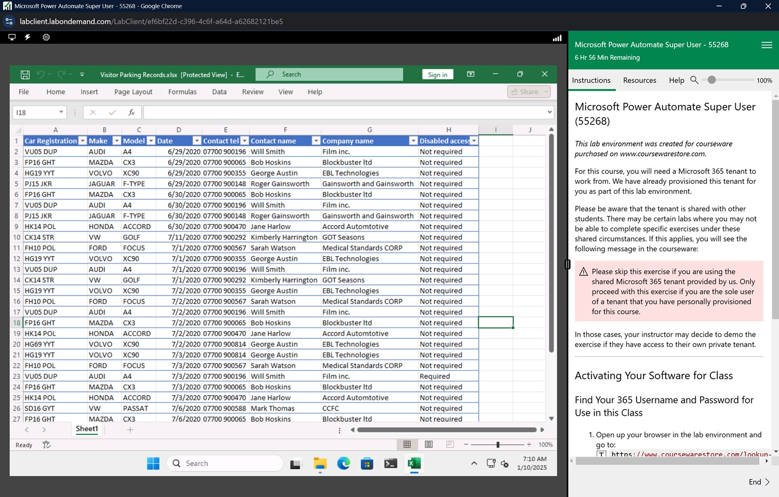Viewport: 779px width, 497px height.
Task: Open the File menu in Excel
Action: (x=24, y=92)
